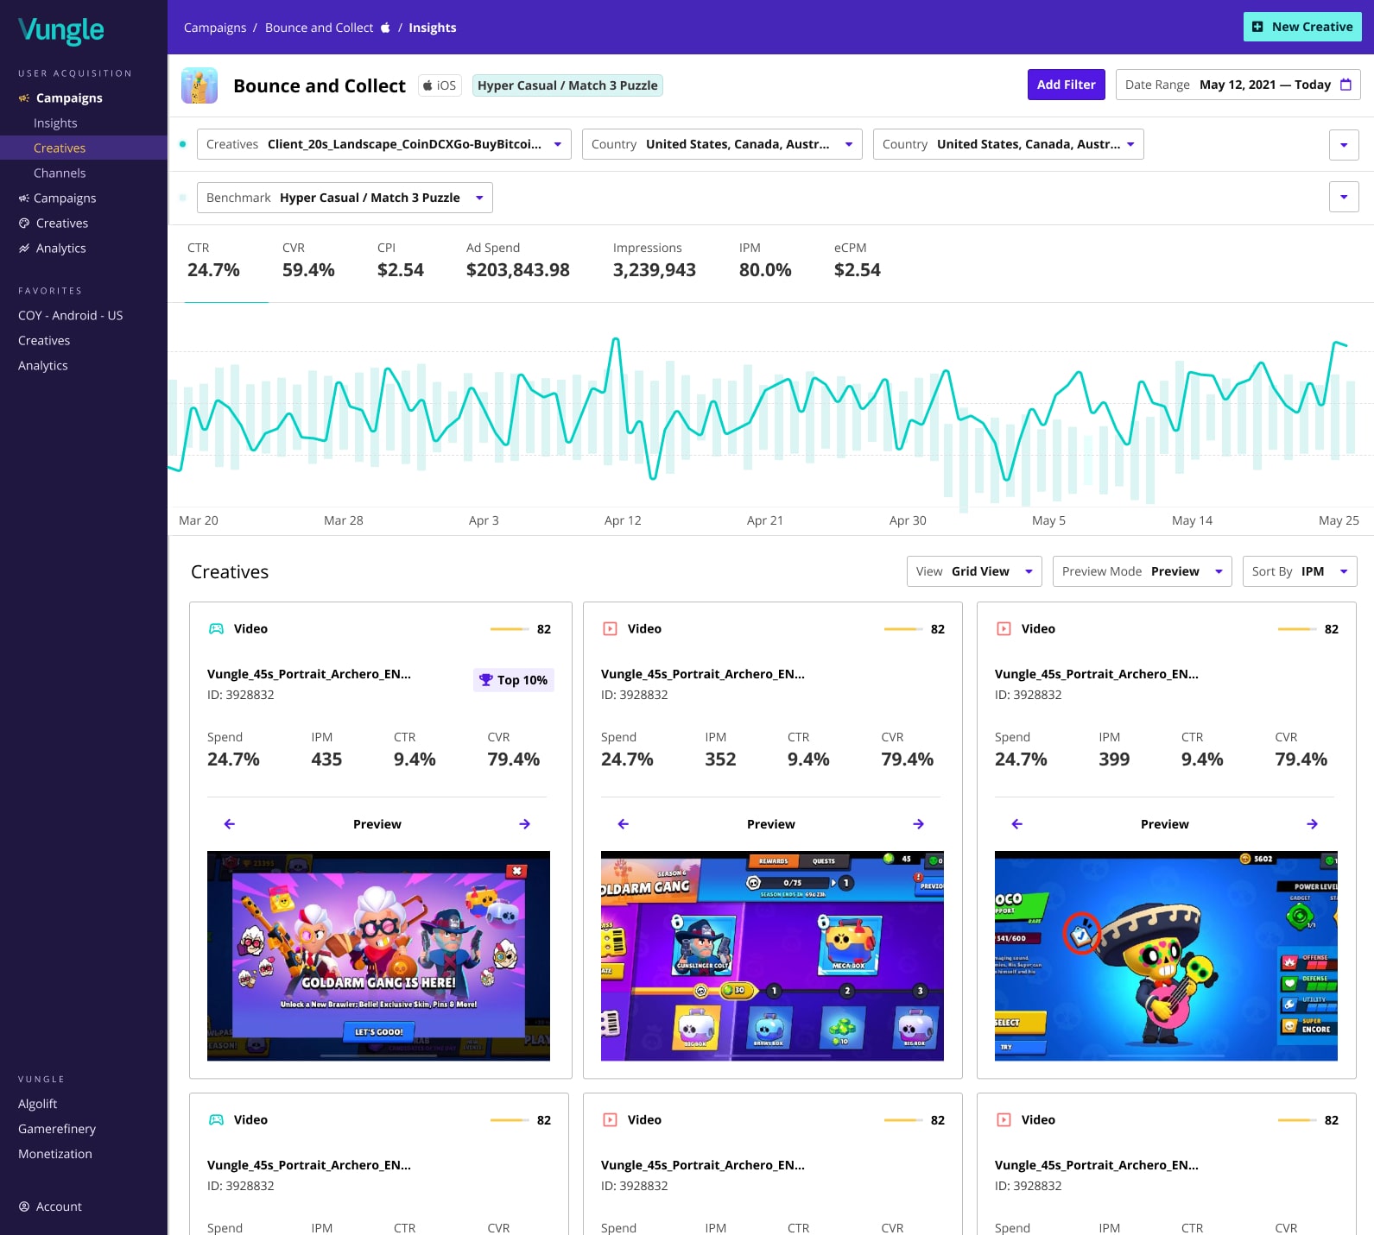This screenshot has width=1374, height=1235.
Task: Open the Preview Mode dropdown
Action: 1142,571
